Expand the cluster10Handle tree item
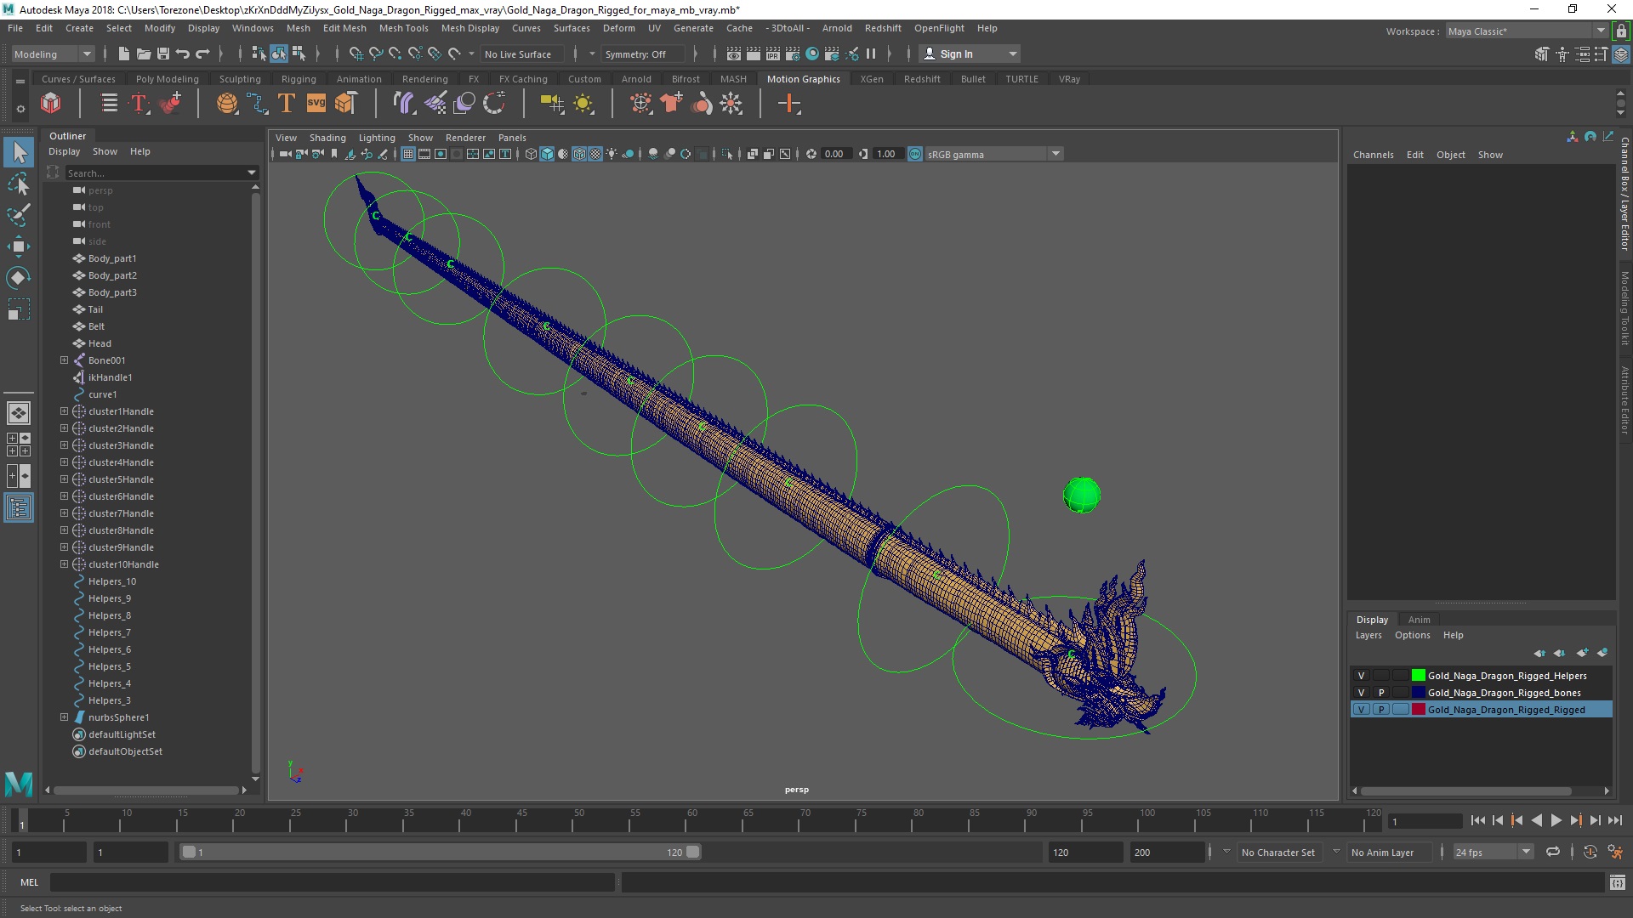The image size is (1633, 918). [63, 564]
